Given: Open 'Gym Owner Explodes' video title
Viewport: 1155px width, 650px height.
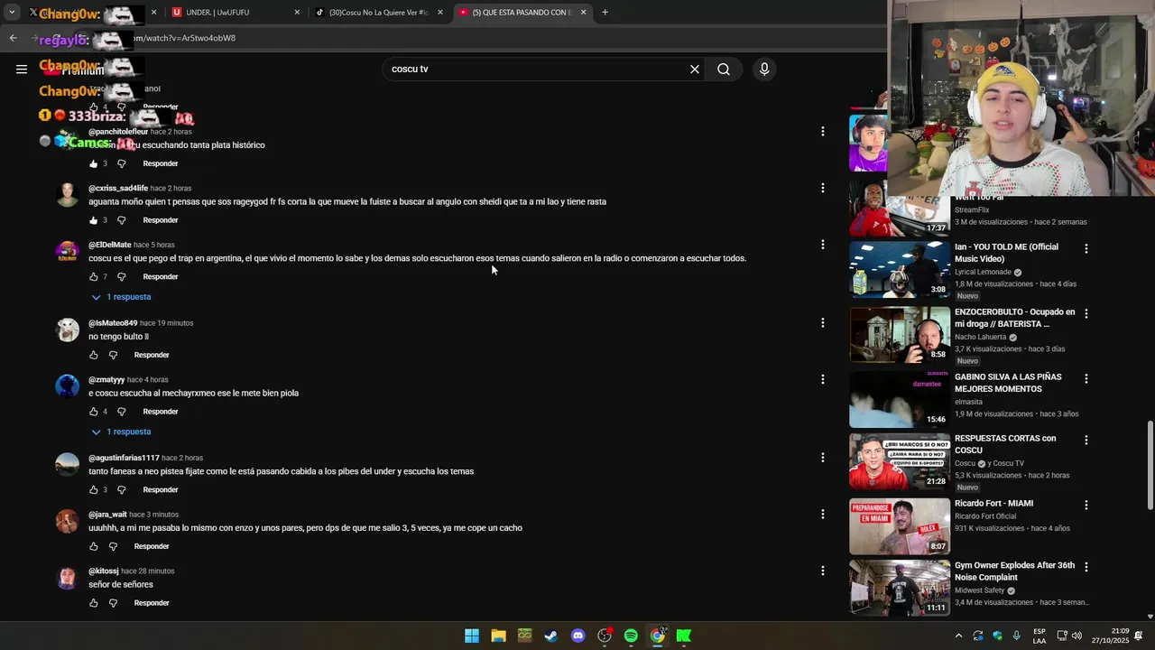Looking at the screenshot, I should 1015,571.
